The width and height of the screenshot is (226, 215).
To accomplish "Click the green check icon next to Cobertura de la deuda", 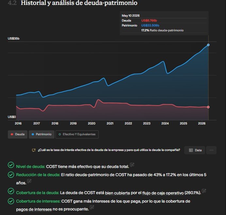I will point(11,191).
